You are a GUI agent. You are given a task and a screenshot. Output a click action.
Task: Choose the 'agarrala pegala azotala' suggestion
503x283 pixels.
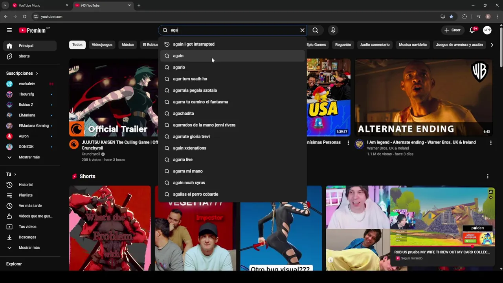232,90
